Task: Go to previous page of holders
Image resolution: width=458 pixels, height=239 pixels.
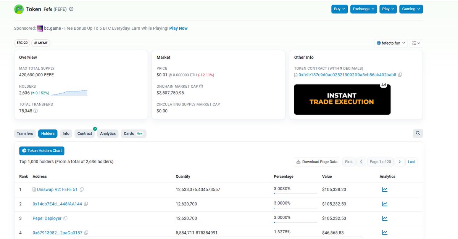Action: 361,162
